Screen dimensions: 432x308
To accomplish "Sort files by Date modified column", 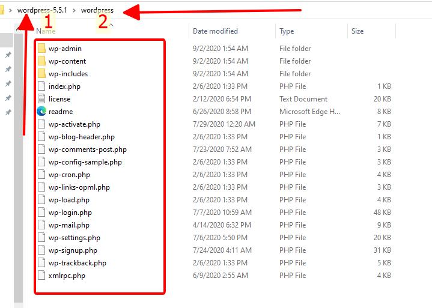I will (x=215, y=31).
